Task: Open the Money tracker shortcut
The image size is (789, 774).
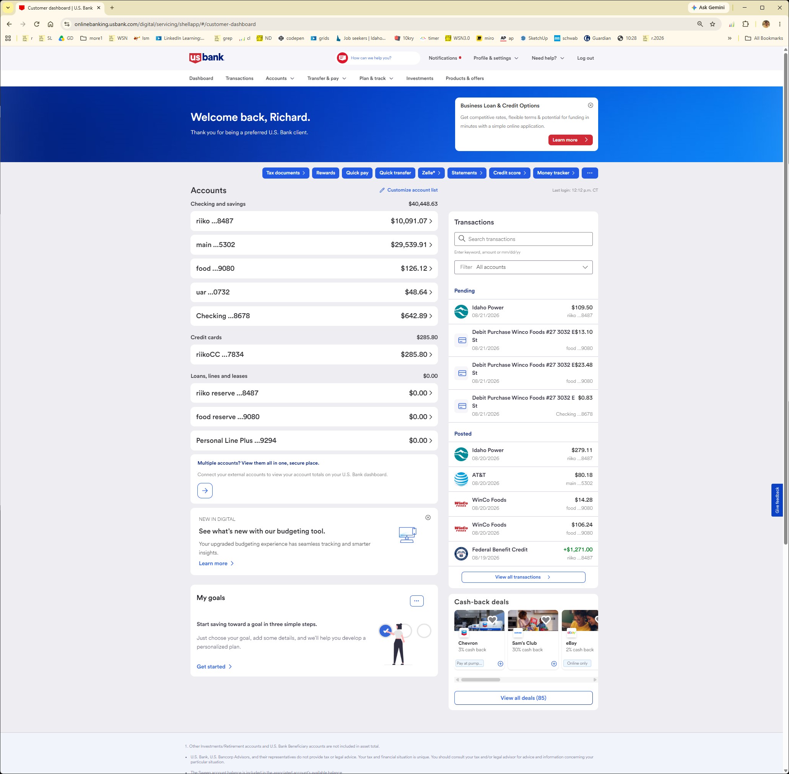Action: pos(556,173)
